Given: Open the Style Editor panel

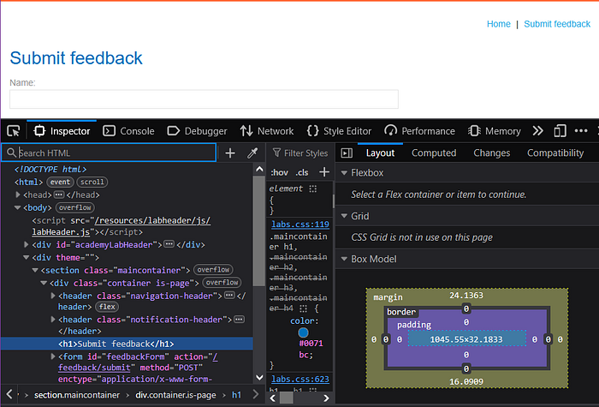Looking at the screenshot, I should tap(339, 131).
